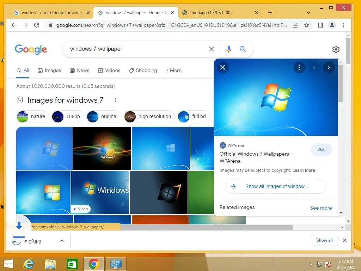Viewport: 361px width, 271px height.
Task: Open the Windows Store taskbar icon
Action: (72, 264)
